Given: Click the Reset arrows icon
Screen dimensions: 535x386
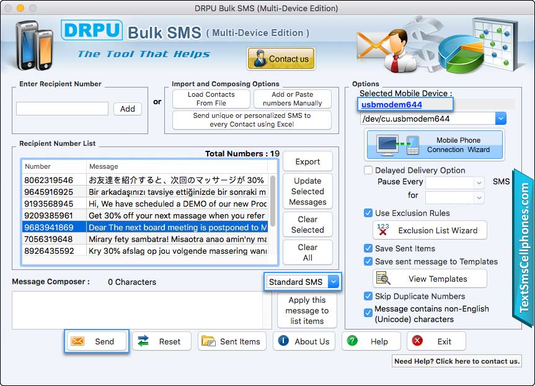Looking at the screenshot, I should [x=143, y=341].
